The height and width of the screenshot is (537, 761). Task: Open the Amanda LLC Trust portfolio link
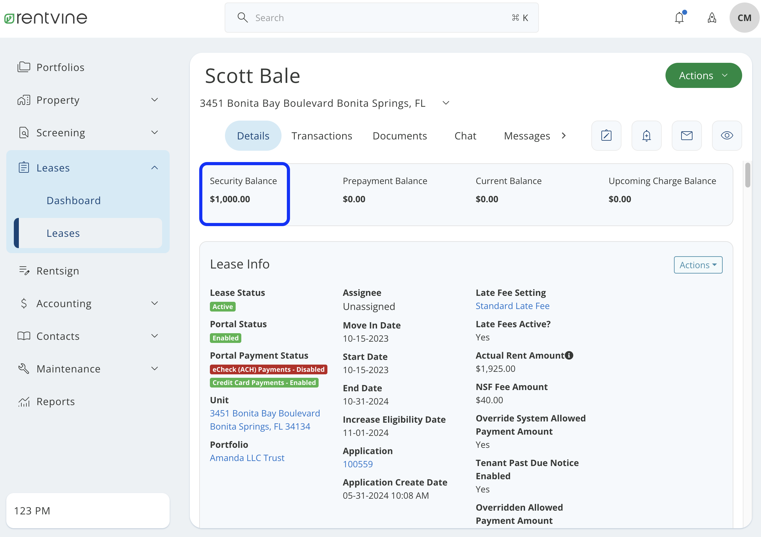point(247,458)
